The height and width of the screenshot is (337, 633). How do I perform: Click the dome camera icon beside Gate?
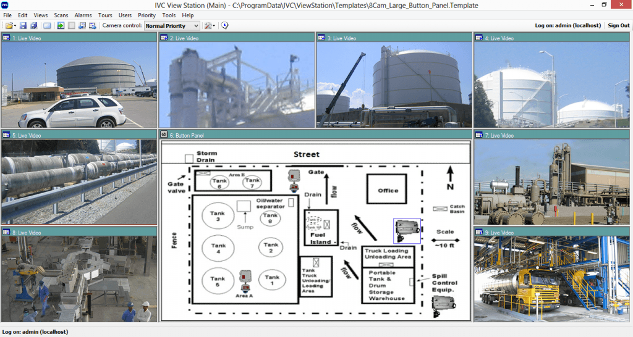(293, 179)
